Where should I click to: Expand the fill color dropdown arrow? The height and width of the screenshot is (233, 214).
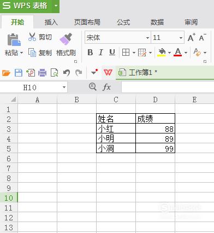click(169, 53)
